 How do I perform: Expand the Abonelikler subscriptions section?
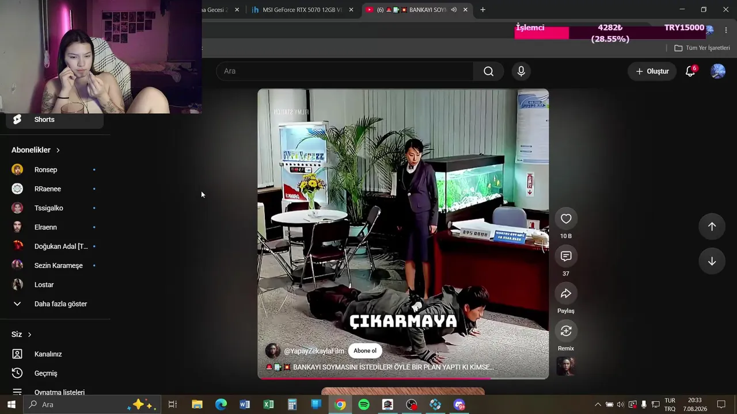(36, 150)
